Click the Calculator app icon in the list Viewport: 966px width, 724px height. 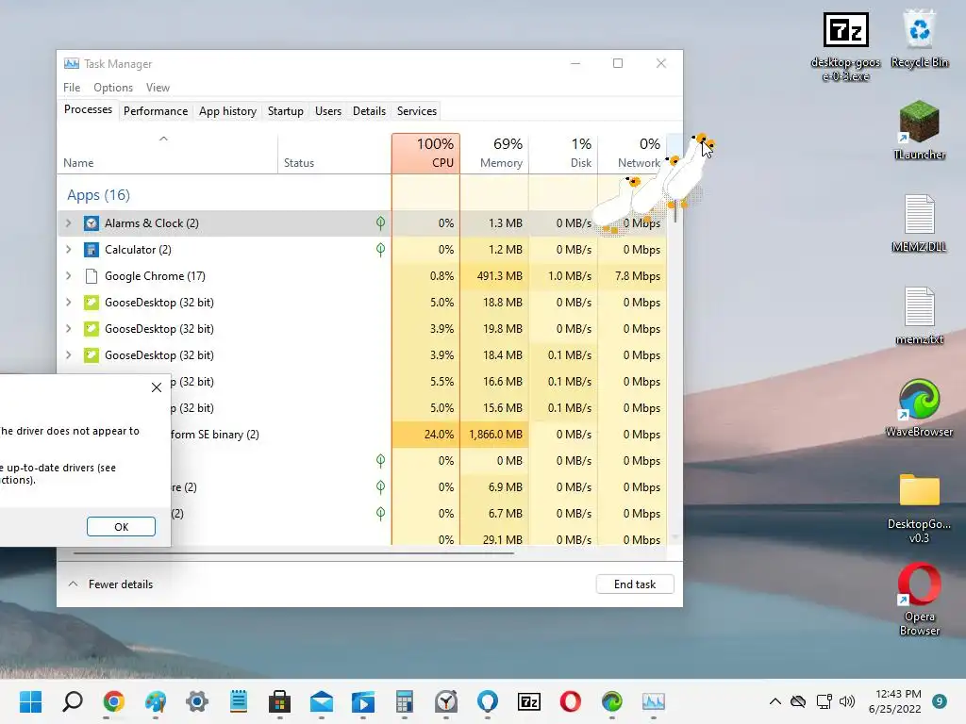[92, 249]
